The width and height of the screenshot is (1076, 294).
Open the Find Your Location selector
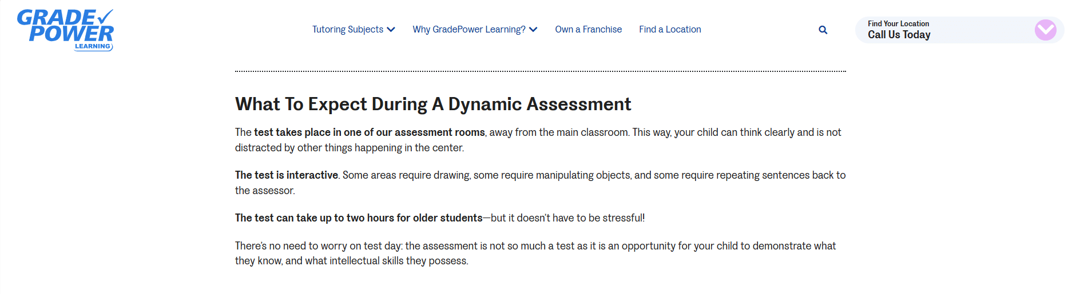pos(898,23)
